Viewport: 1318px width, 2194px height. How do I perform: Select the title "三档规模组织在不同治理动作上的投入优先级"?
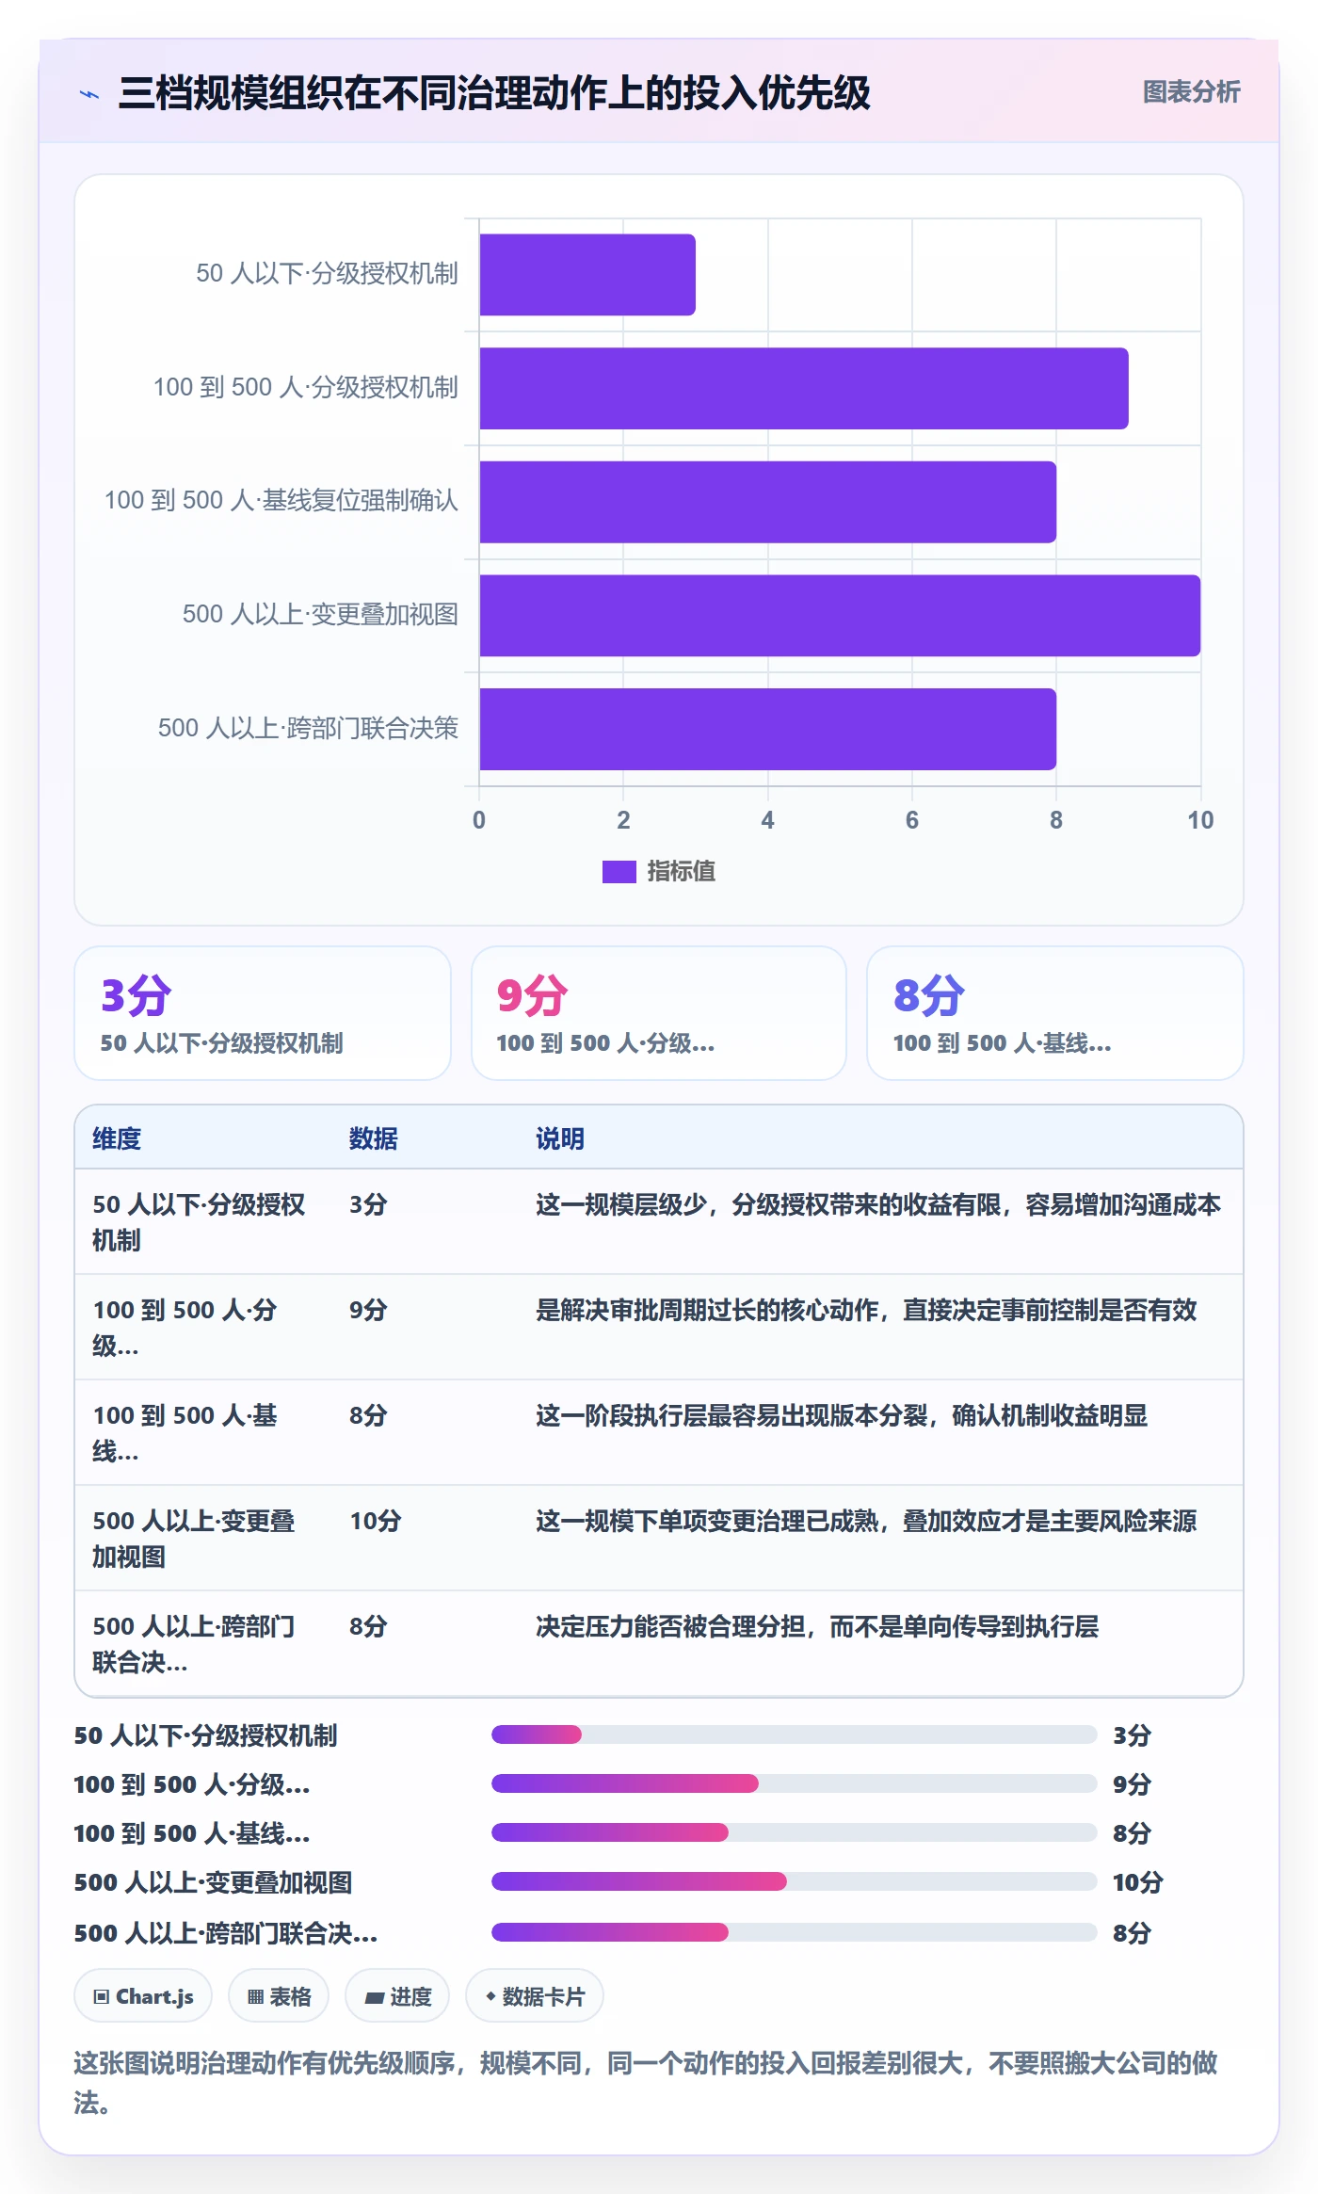[x=494, y=93]
